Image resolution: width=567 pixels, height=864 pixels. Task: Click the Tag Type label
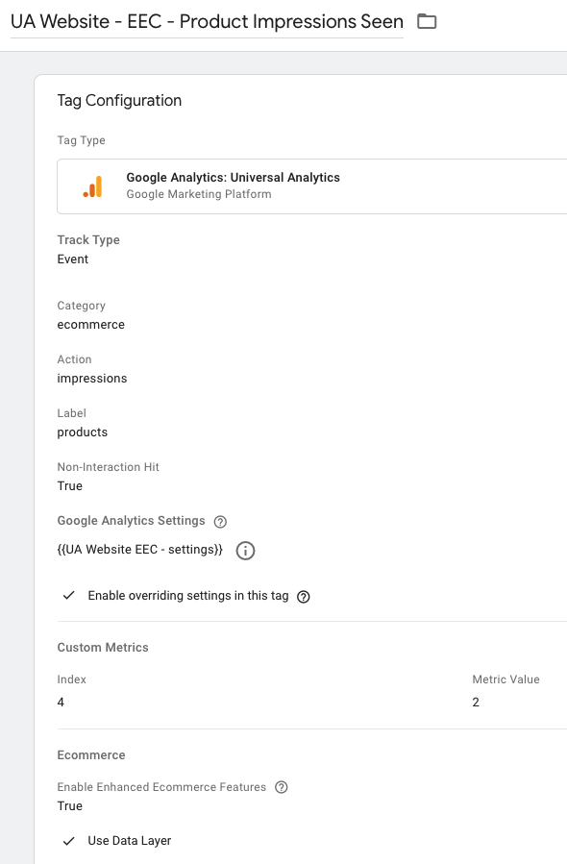pos(81,140)
